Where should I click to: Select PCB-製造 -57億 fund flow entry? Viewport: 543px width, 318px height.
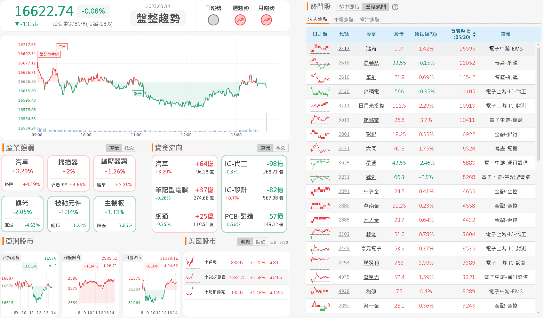coord(254,220)
